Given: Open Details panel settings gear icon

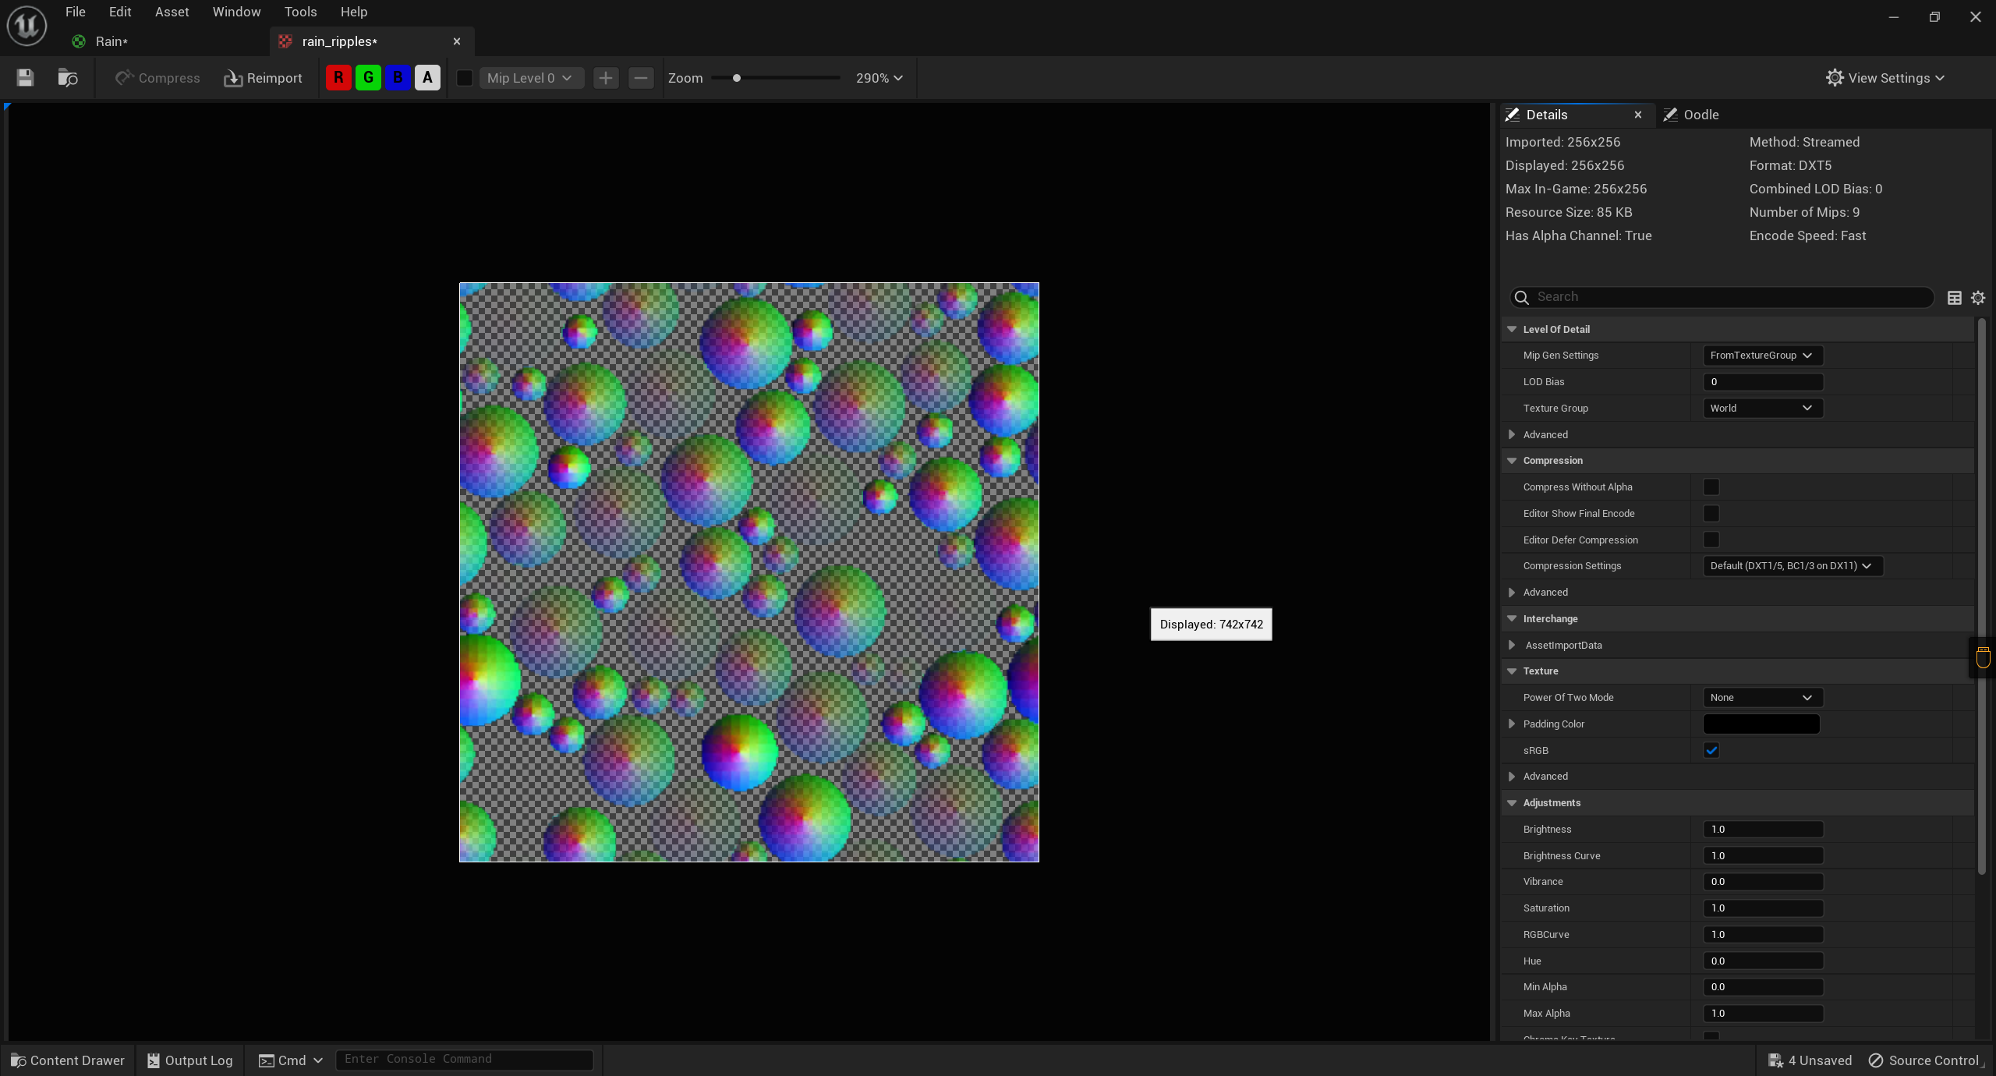Looking at the screenshot, I should pyautogui.click(x=1978, y=298).
